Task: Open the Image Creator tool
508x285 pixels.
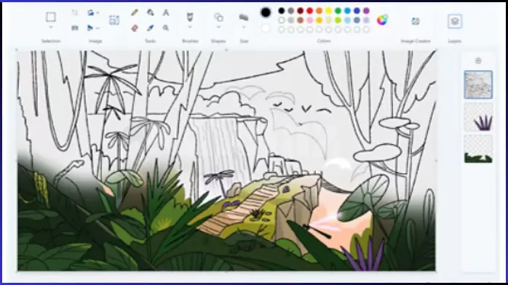Action: 416,21
